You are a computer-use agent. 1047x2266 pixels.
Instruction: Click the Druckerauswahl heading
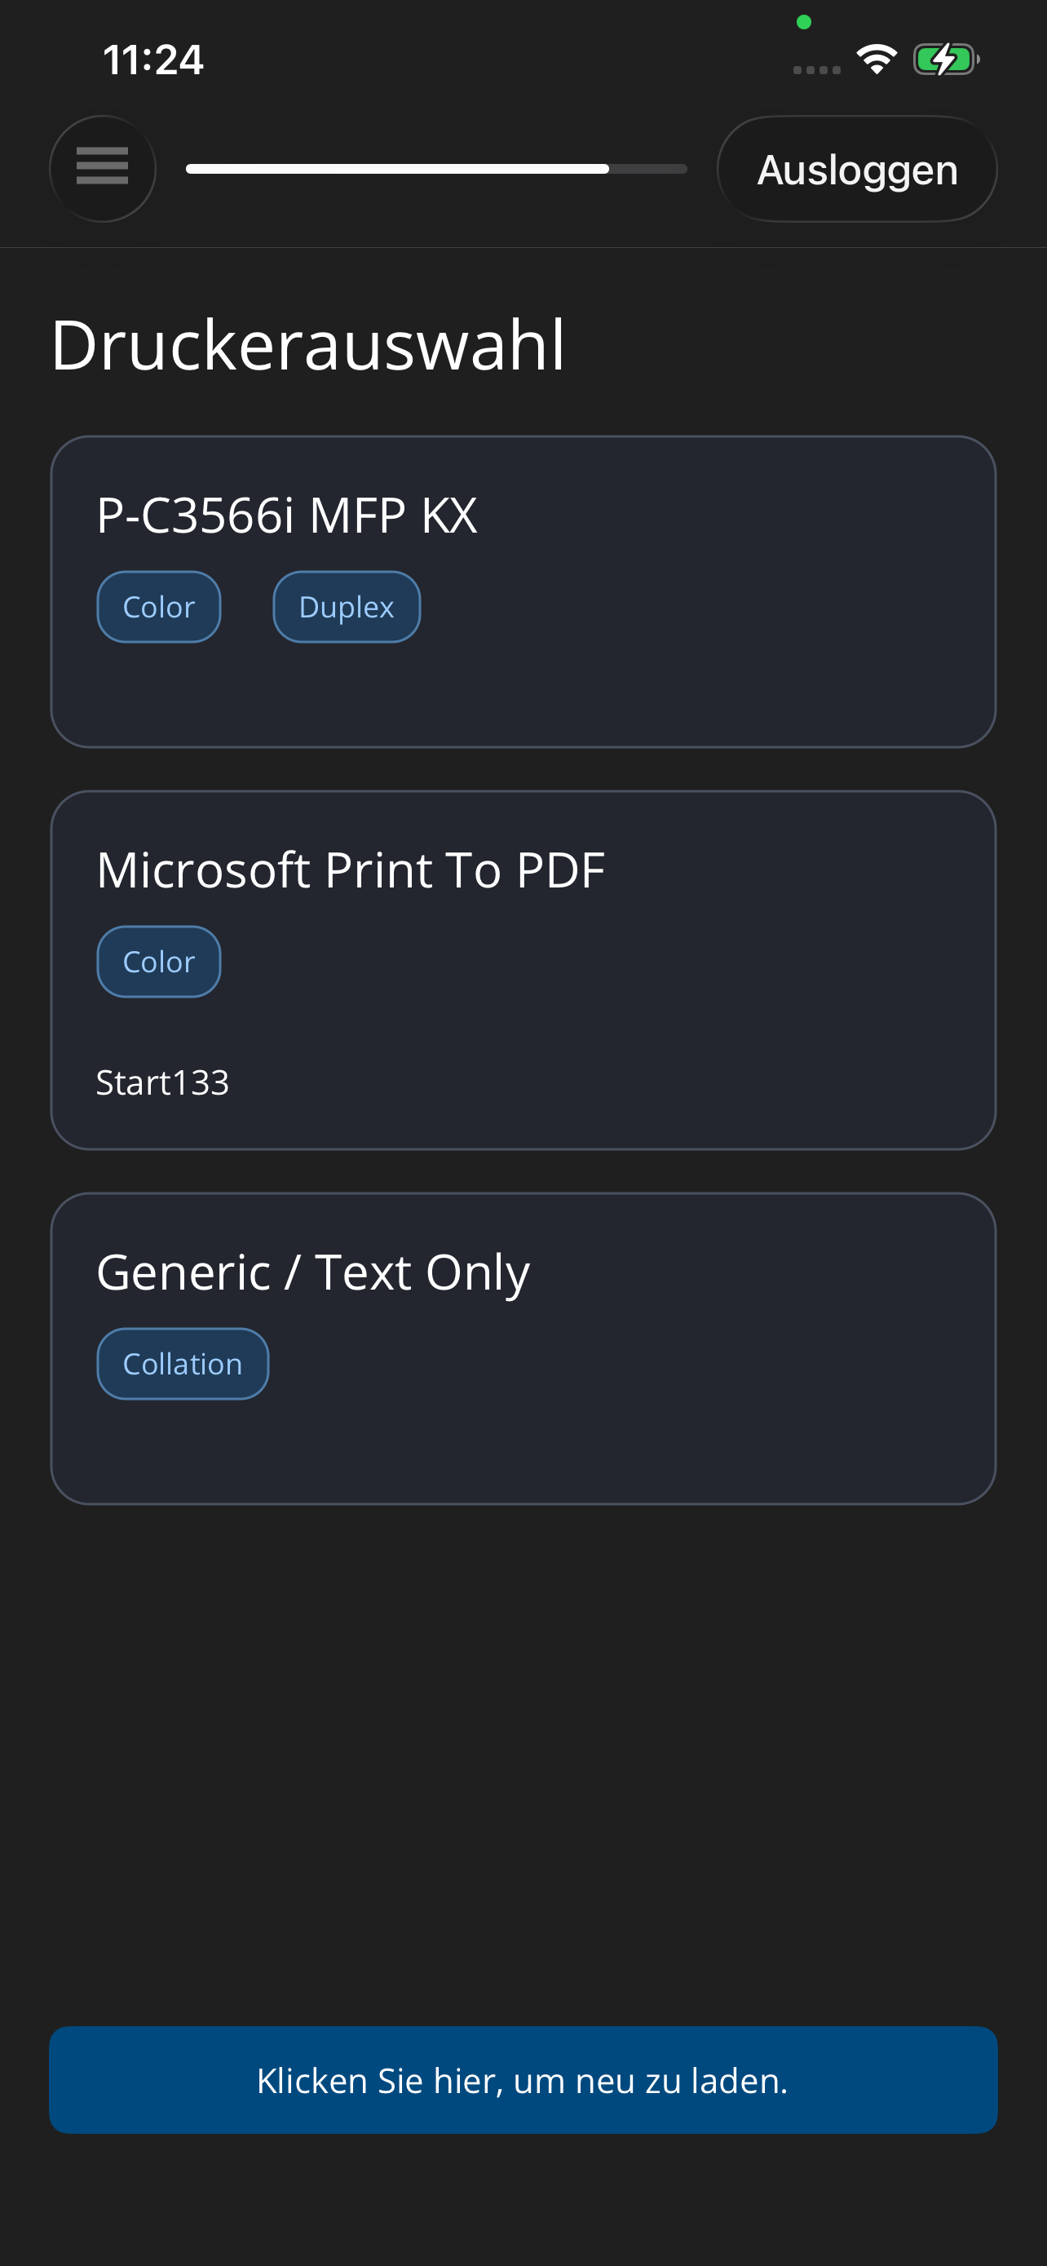(x=307, y=345)
